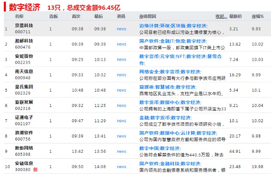Viewport: 271px width, 174px height.
Task: Sort by 连板 column header
Action: 54,17
